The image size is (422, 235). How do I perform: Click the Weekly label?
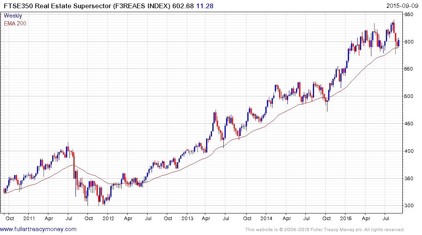point(13,16)
